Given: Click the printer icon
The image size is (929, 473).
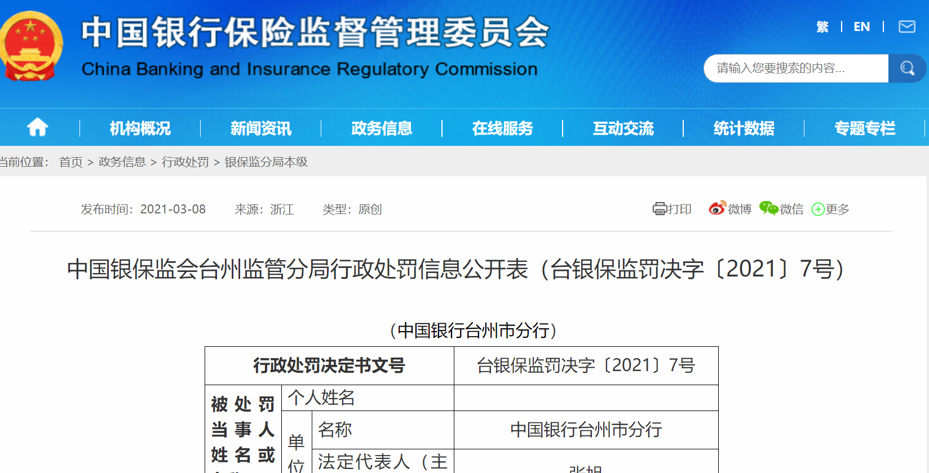Looking at the screenshot, I should click(x=660, y=209).
